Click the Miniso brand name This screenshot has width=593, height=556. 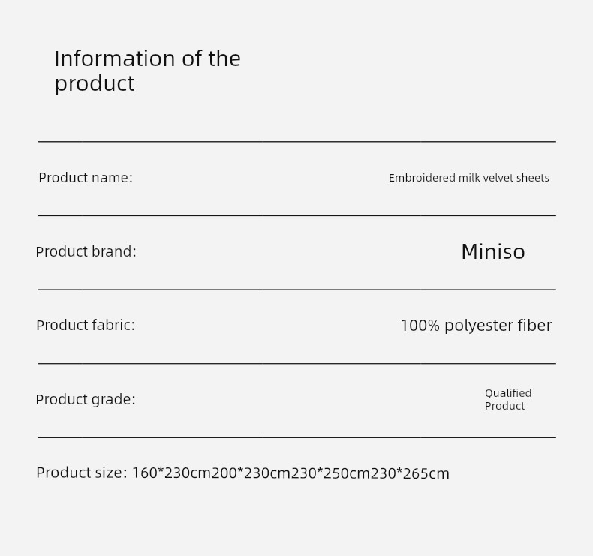pyautogui.click(x=492, y=251)
